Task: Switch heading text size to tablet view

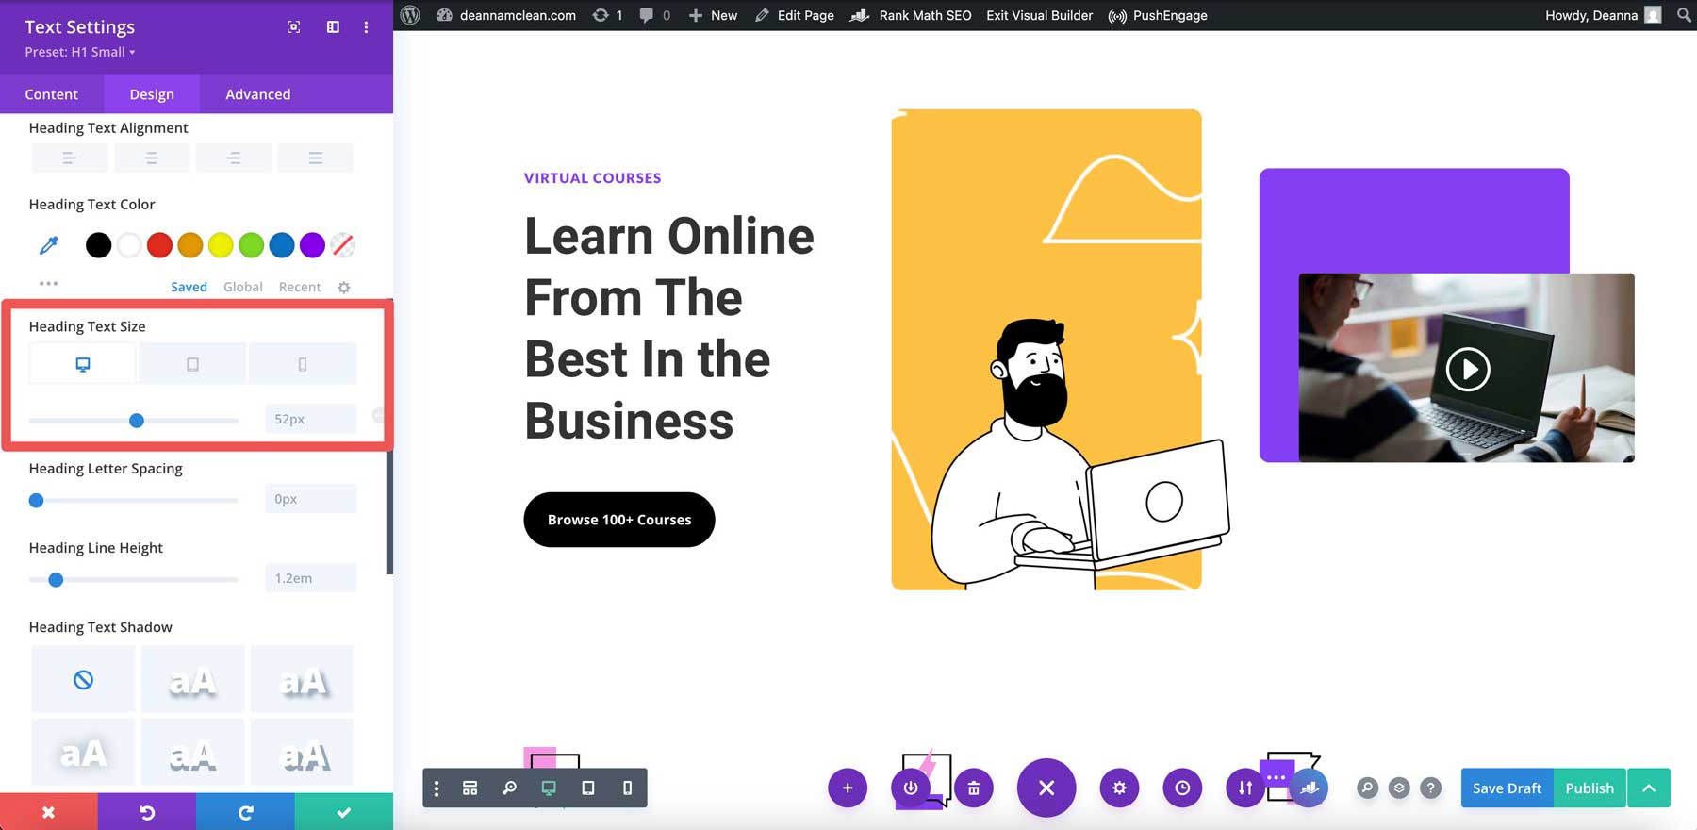Action: coord(192,364)
